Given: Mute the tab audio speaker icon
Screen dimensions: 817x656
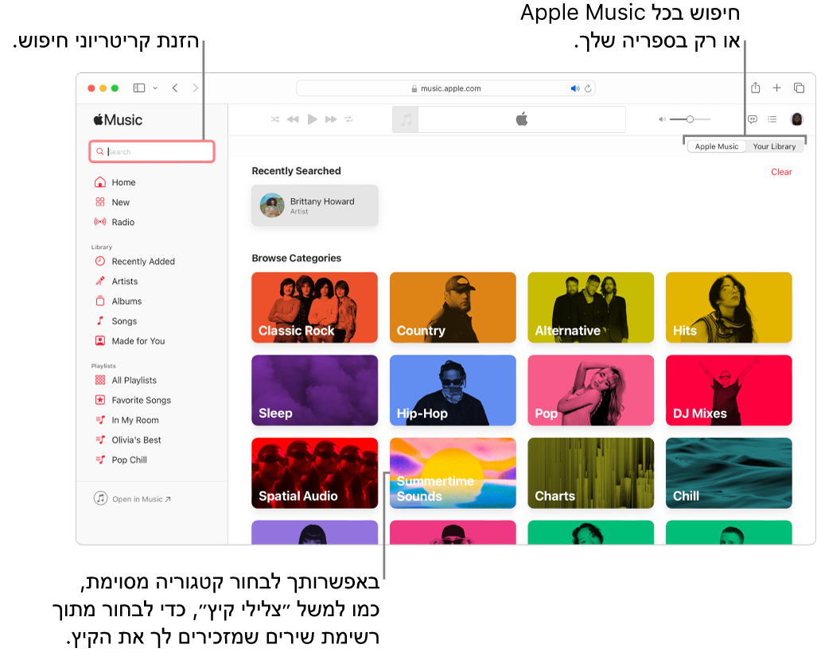Looking at the screenshot, I should click(x=574, y=88).
